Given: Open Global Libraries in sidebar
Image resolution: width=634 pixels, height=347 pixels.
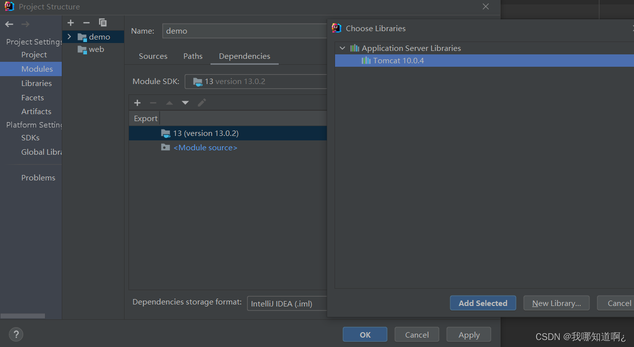Looking at the screenshot, I should 41,152.
